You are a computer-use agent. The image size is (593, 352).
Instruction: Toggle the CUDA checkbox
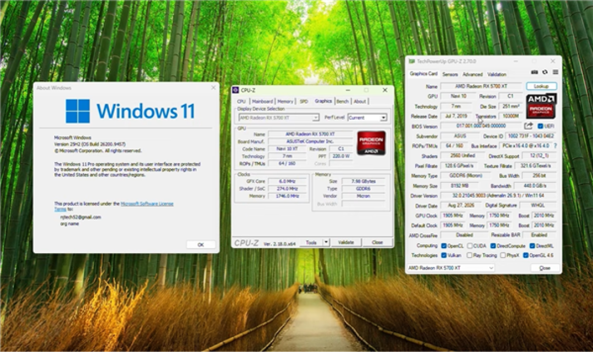click(x=469, y=246)
